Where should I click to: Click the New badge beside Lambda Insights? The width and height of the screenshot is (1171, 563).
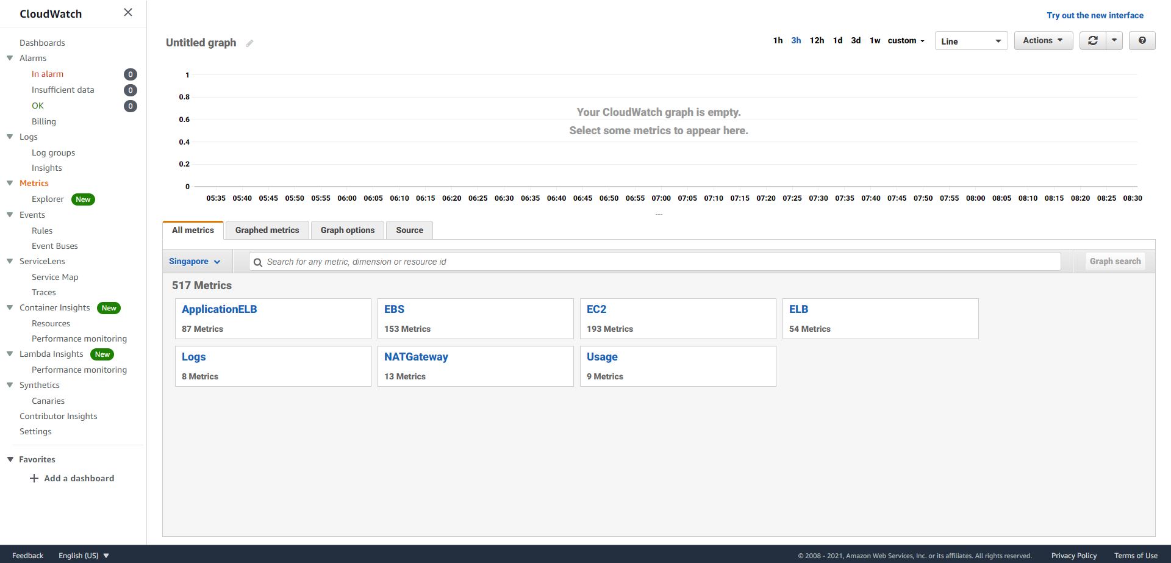coord(102,354)
